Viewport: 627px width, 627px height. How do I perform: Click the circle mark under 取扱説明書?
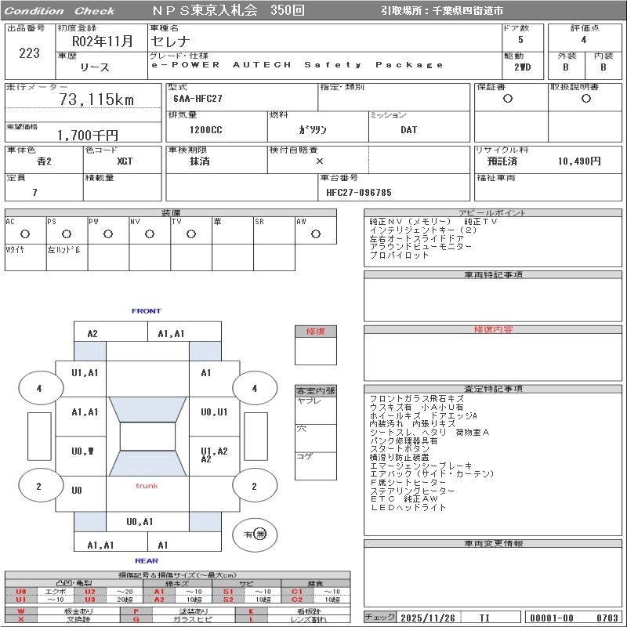(x=585, y=99)
